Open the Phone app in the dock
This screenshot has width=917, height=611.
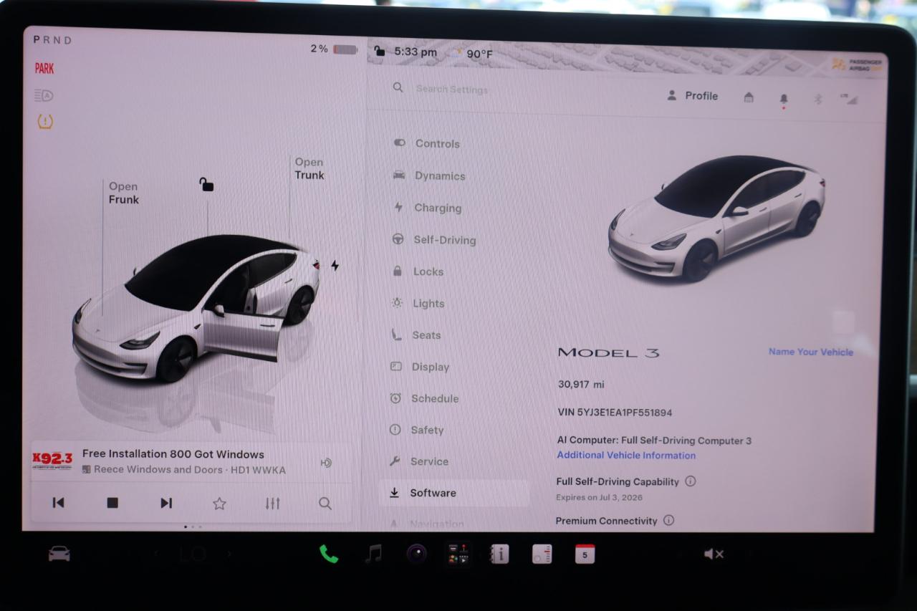329,554
